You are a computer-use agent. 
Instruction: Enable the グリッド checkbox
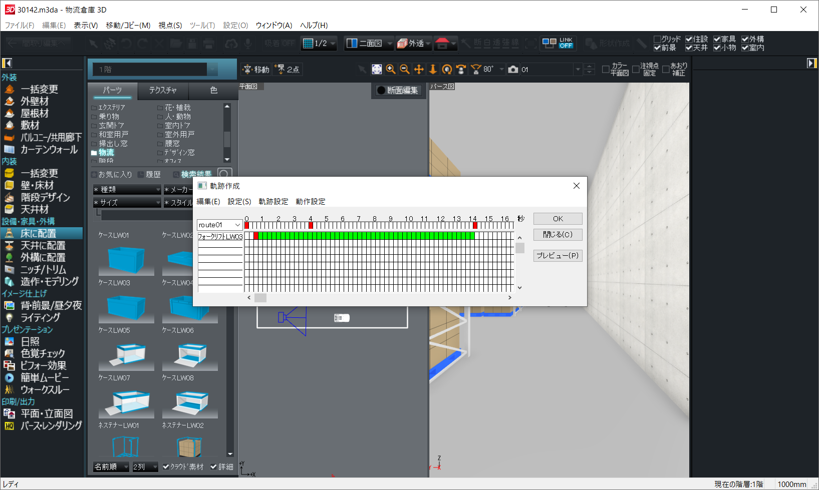657,39
